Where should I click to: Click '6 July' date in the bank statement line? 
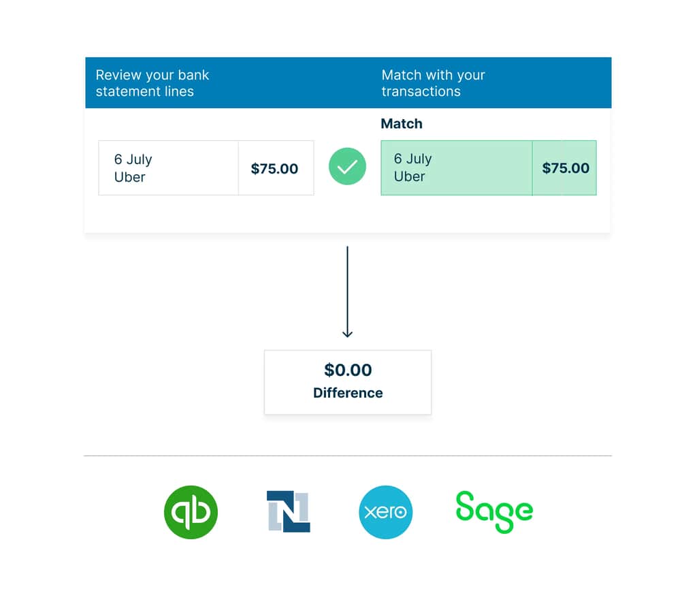point(133,159)
